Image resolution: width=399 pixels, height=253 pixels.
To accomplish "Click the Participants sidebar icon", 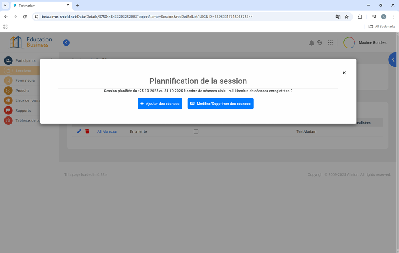I will 8,61.
